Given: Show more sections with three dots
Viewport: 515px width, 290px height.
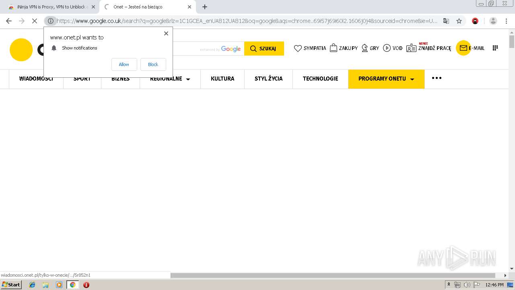Looking at the screenshot, I should click(x=437, y=78).
